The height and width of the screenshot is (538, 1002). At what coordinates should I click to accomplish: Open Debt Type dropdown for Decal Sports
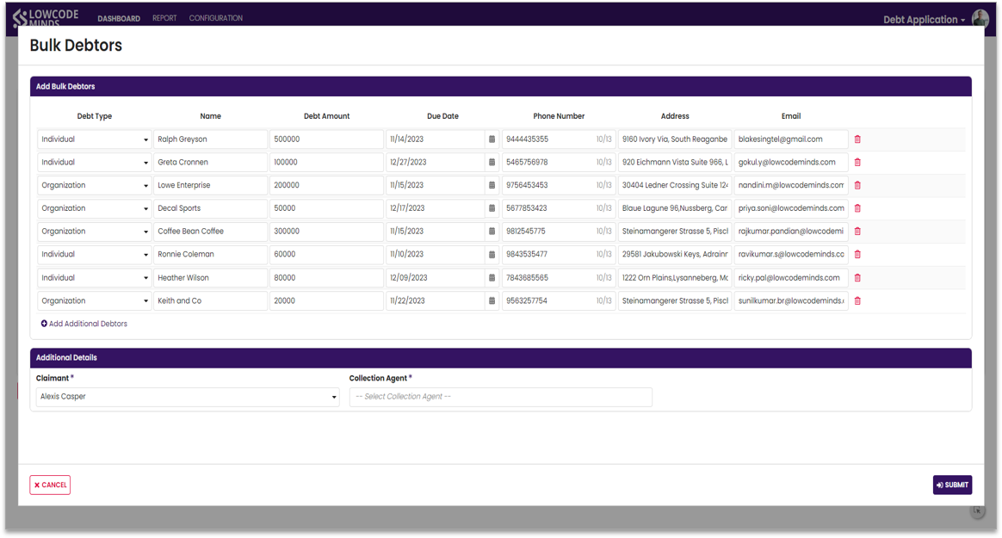(x=94, y=208)
